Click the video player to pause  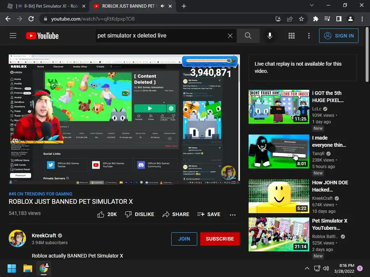click(124, 119)
